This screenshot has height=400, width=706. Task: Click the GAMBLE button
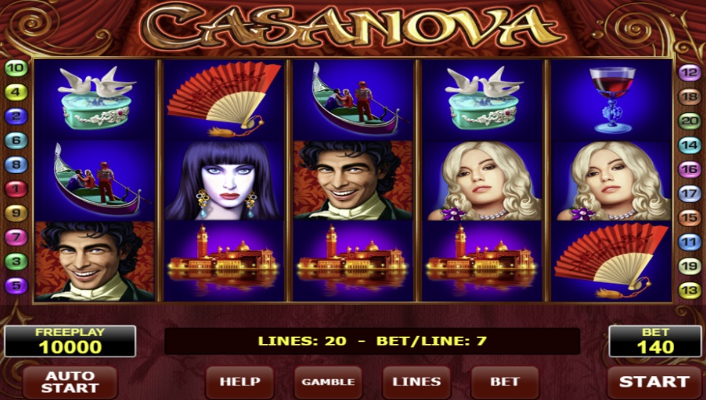click(328, 382)
